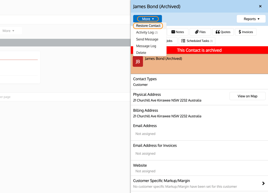Click the This Contact is archived banner
The width and height of the screenshot is (268, 193).
point(199,50)
